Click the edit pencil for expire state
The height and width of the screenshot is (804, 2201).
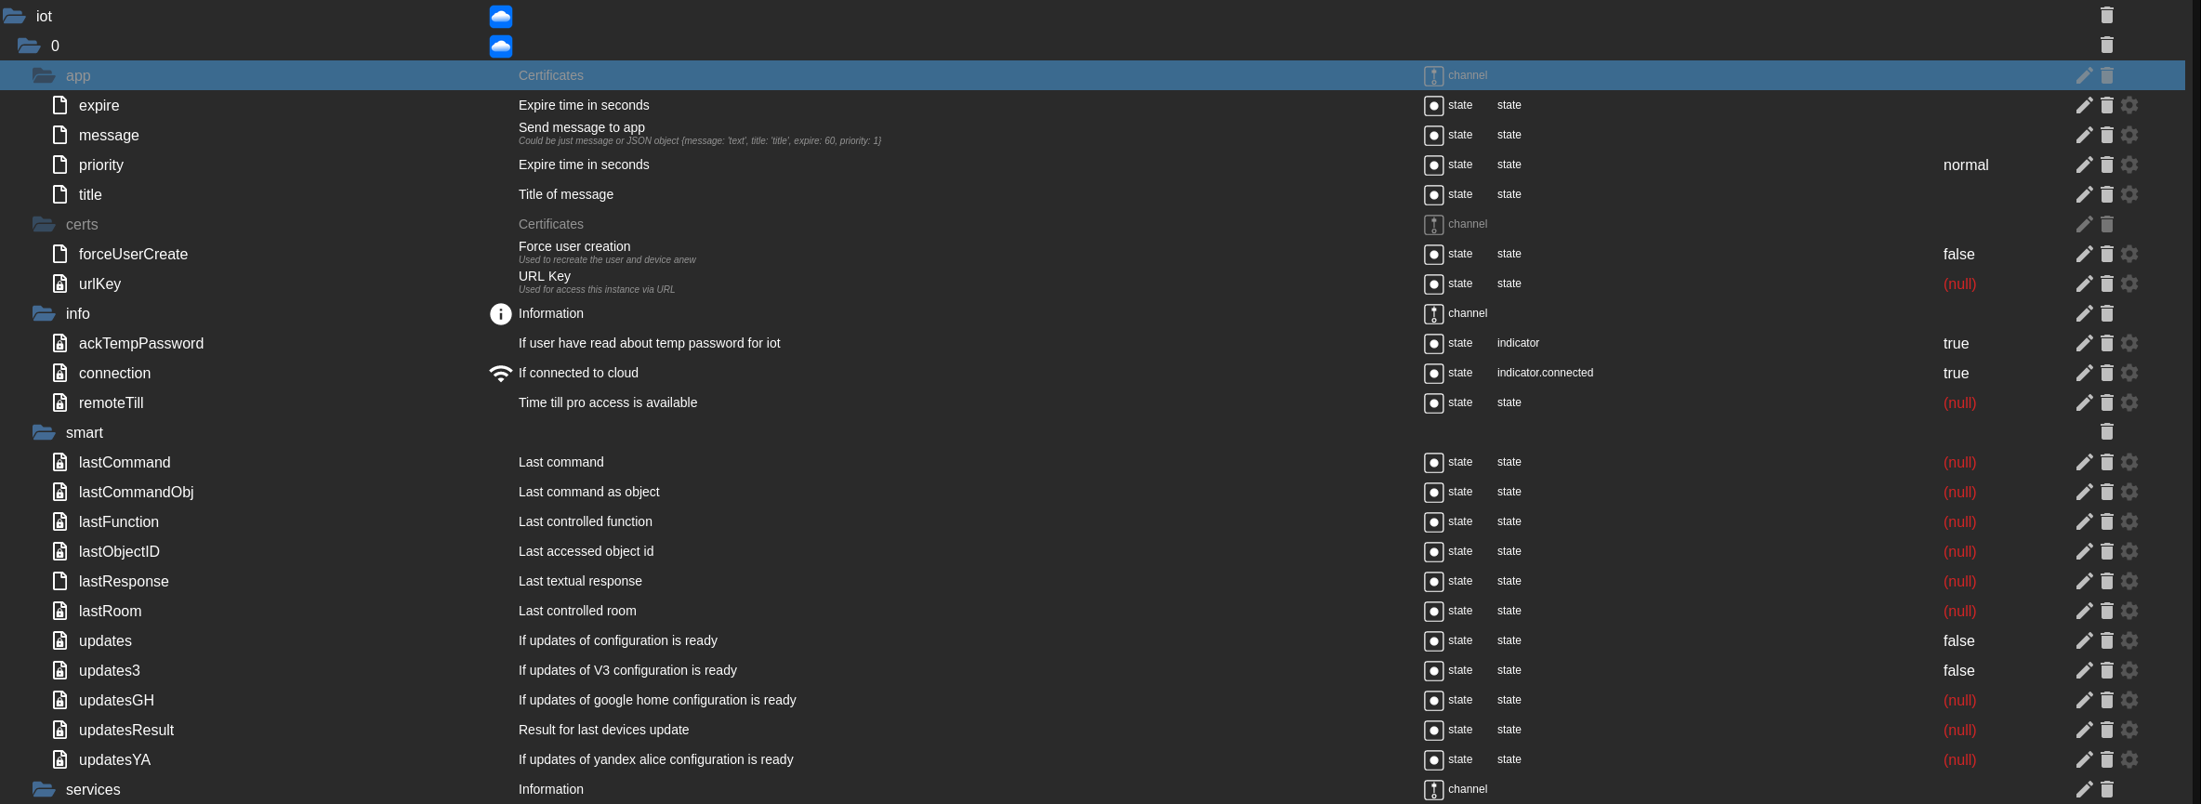[2084, 105]
